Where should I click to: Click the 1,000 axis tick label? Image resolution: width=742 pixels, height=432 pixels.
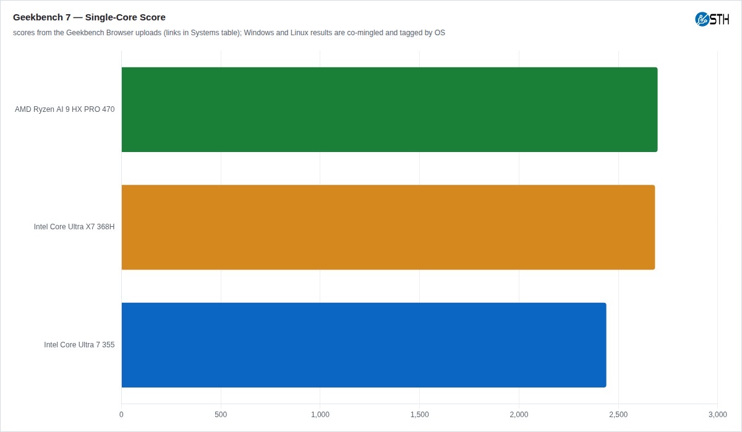[x=320, y=414]
